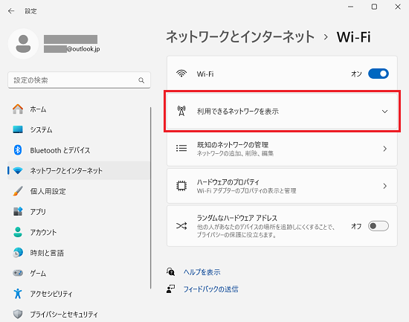Select システム in the sidebar

pyautogui.click(x=79, y=129)
